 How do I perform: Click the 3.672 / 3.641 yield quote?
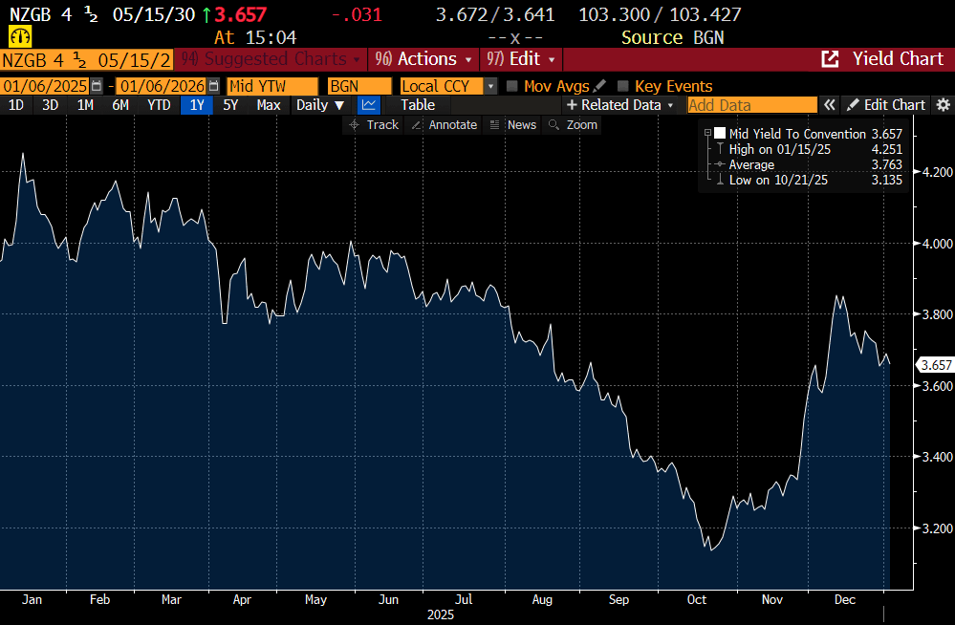pyautogui.click(x=495, y=14)
